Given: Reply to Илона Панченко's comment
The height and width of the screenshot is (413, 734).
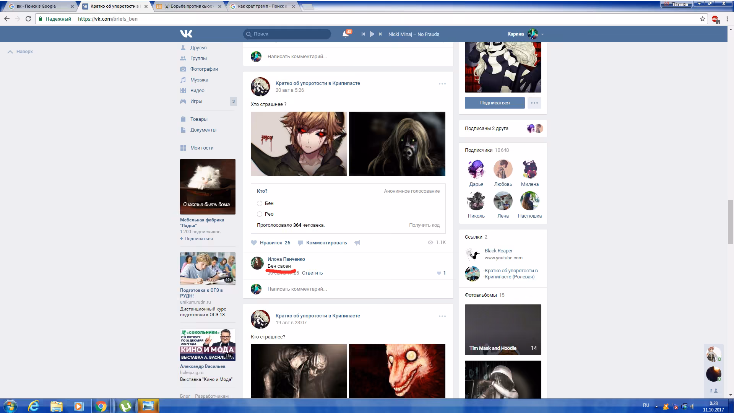Looking at the screenshot, I should click(312, 273).
